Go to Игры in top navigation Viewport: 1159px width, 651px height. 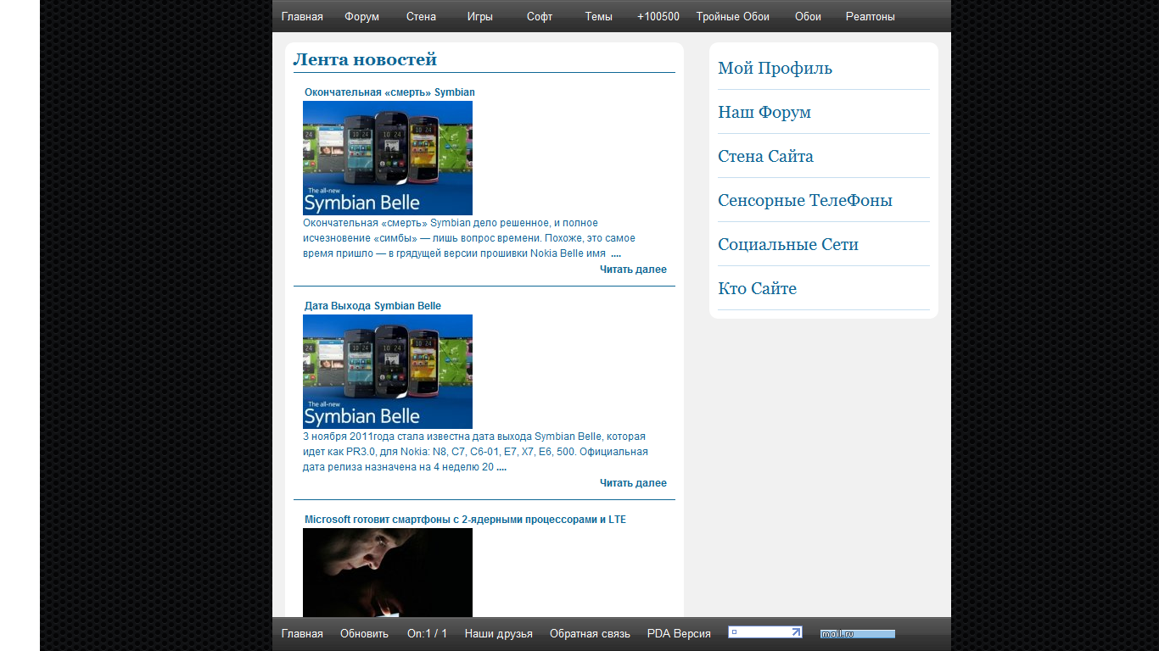click(479, 16)
